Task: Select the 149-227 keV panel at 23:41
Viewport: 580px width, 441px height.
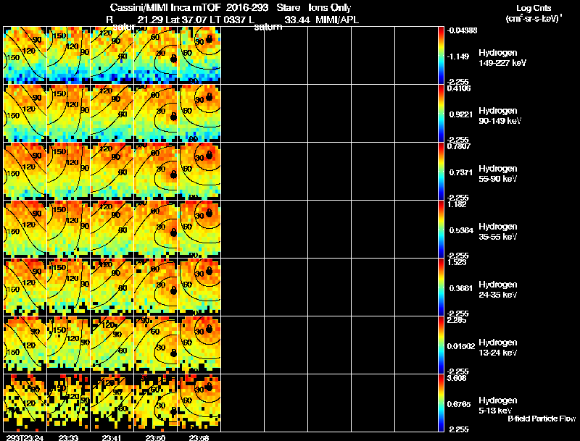Action: (x=112, y=55)
